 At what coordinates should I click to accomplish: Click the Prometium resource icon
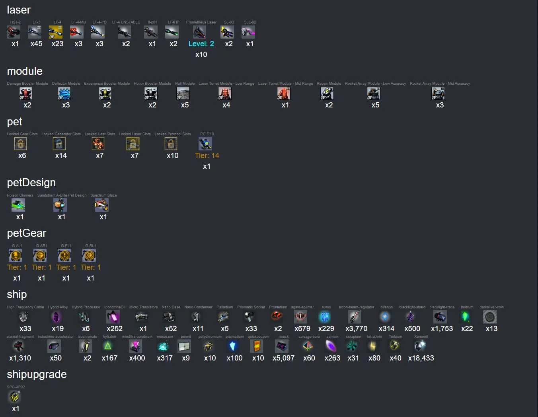tap(276, 317)
